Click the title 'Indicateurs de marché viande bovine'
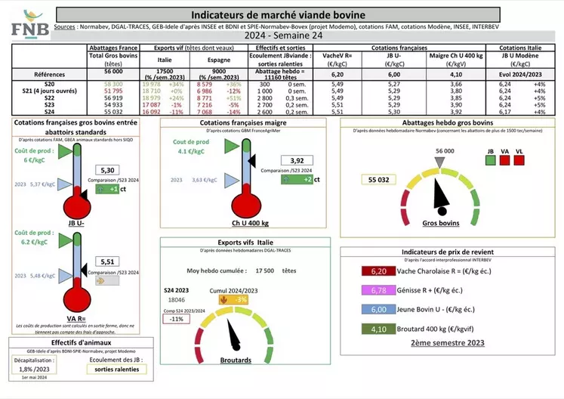Viewport: 564px width, 399px height. [x=278, y=15]
